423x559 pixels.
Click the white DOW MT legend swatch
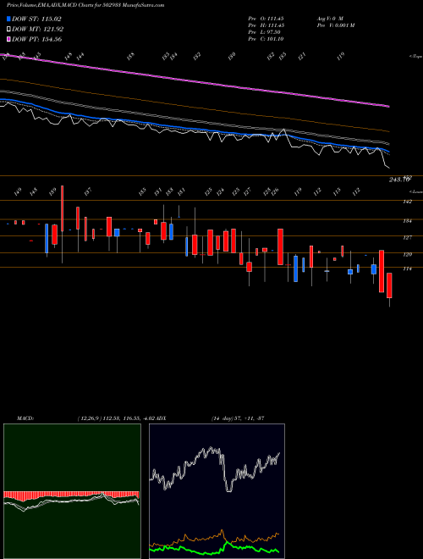click(x=9, y=30)
